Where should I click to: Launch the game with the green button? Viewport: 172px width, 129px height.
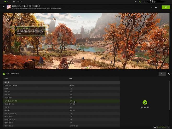(x=166, y=7)
